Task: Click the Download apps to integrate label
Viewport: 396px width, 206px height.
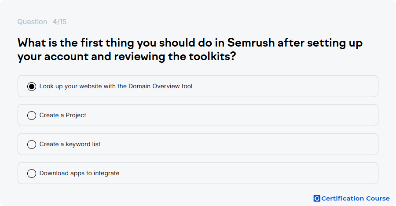Action: 79,173
